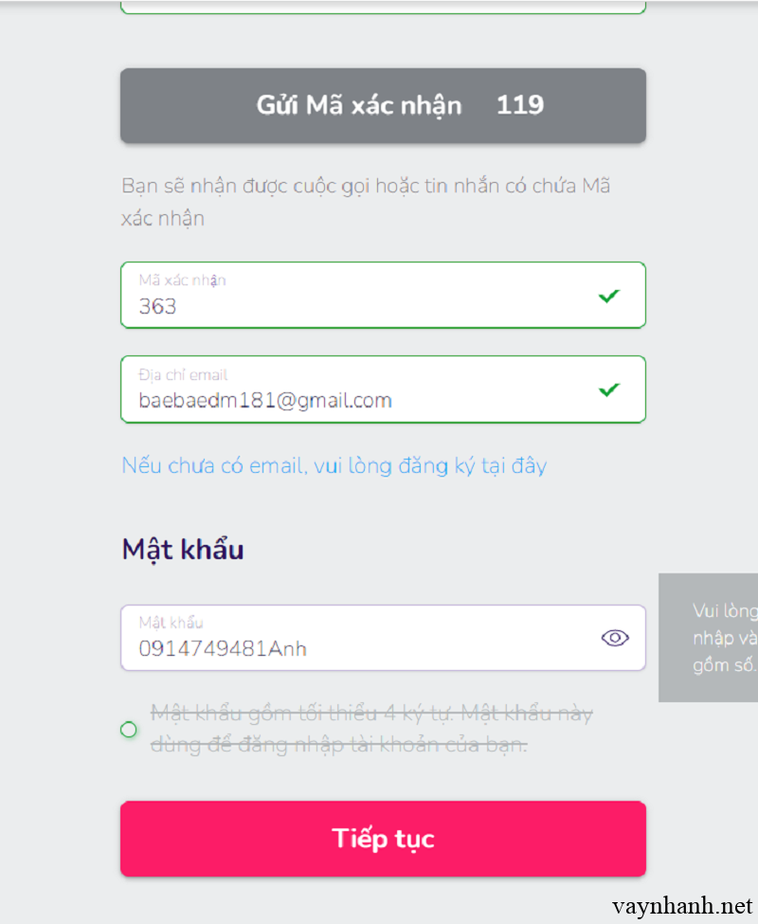Click the small "Mật khẩu" label inside field
758x924 pixels.
click(x=171, y=623)
